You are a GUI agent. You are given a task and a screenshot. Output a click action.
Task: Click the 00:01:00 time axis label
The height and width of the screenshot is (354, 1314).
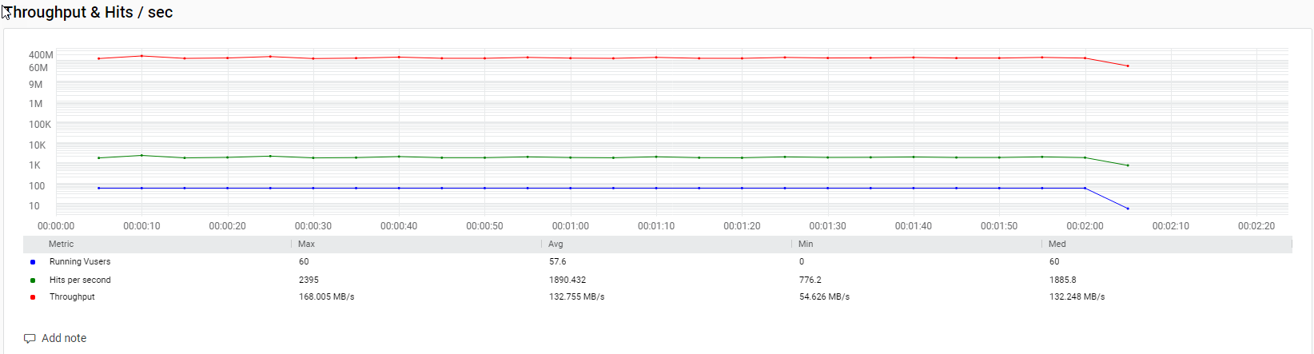pos(570,226)
